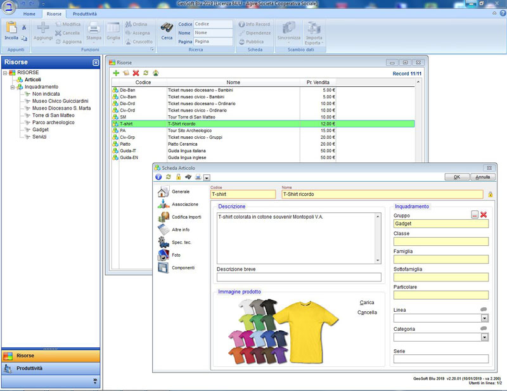The height and width of the screenshot is (391, 507).
Task: Click the Descrizione breve input field
Action: [298, 277]
